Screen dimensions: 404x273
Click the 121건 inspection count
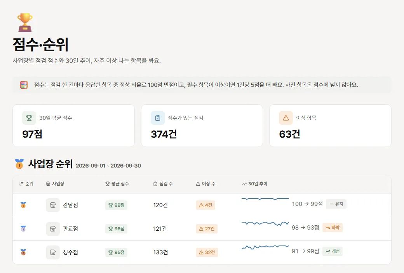pos(160,229)
